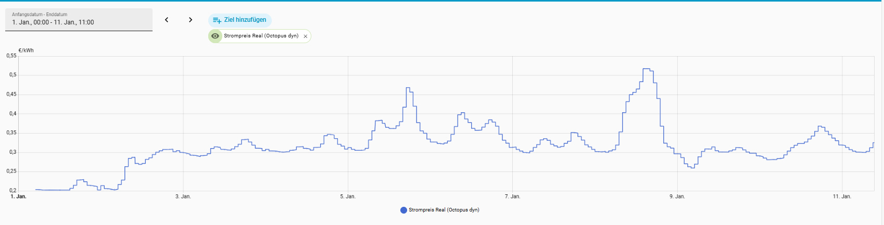
Task: Toggle Strompreis Real series via legend label
Action: [x=444, y=210]
